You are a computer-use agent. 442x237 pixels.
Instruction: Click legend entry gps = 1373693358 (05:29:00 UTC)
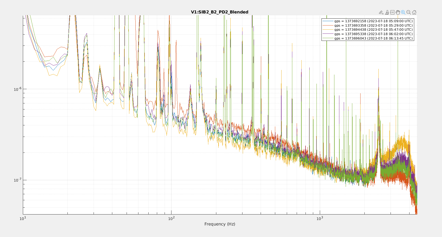pyautogui.click(x=368, y=26)
